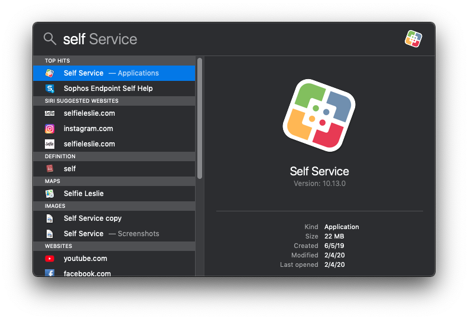The width and height of the screenshot is (468, 320).
Task: Click the Self Service icon in search bar
Action: coord(413,39)
